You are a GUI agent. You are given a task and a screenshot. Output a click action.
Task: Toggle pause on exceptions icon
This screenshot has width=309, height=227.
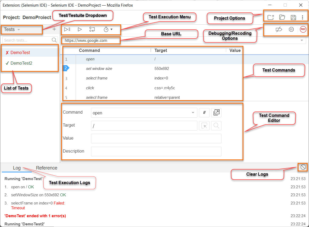(291, 29)
